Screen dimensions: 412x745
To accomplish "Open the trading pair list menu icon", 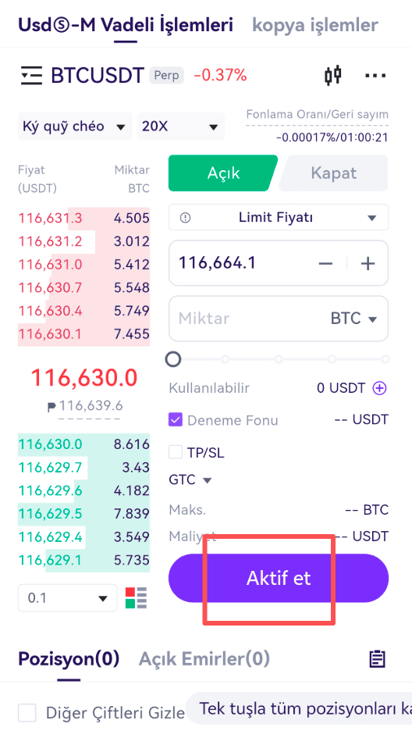I will [31, 76].
